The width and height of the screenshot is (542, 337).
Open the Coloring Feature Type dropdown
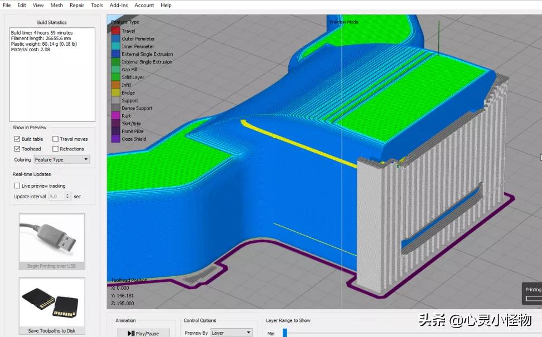click(x=61, y=159)
